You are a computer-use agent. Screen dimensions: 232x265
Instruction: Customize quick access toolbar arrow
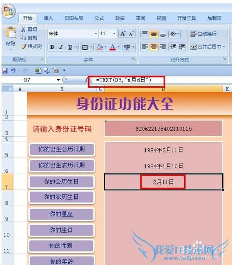[64, 70]
